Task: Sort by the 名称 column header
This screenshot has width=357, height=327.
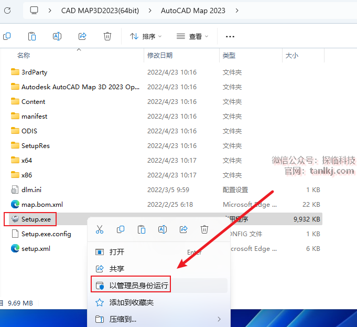Action: pyautogui.click(x=24, y=55)
